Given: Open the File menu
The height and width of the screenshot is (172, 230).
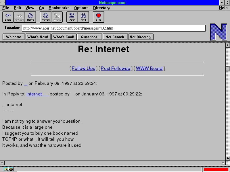Looking at the screenshot, I should [x=5, y=8].
